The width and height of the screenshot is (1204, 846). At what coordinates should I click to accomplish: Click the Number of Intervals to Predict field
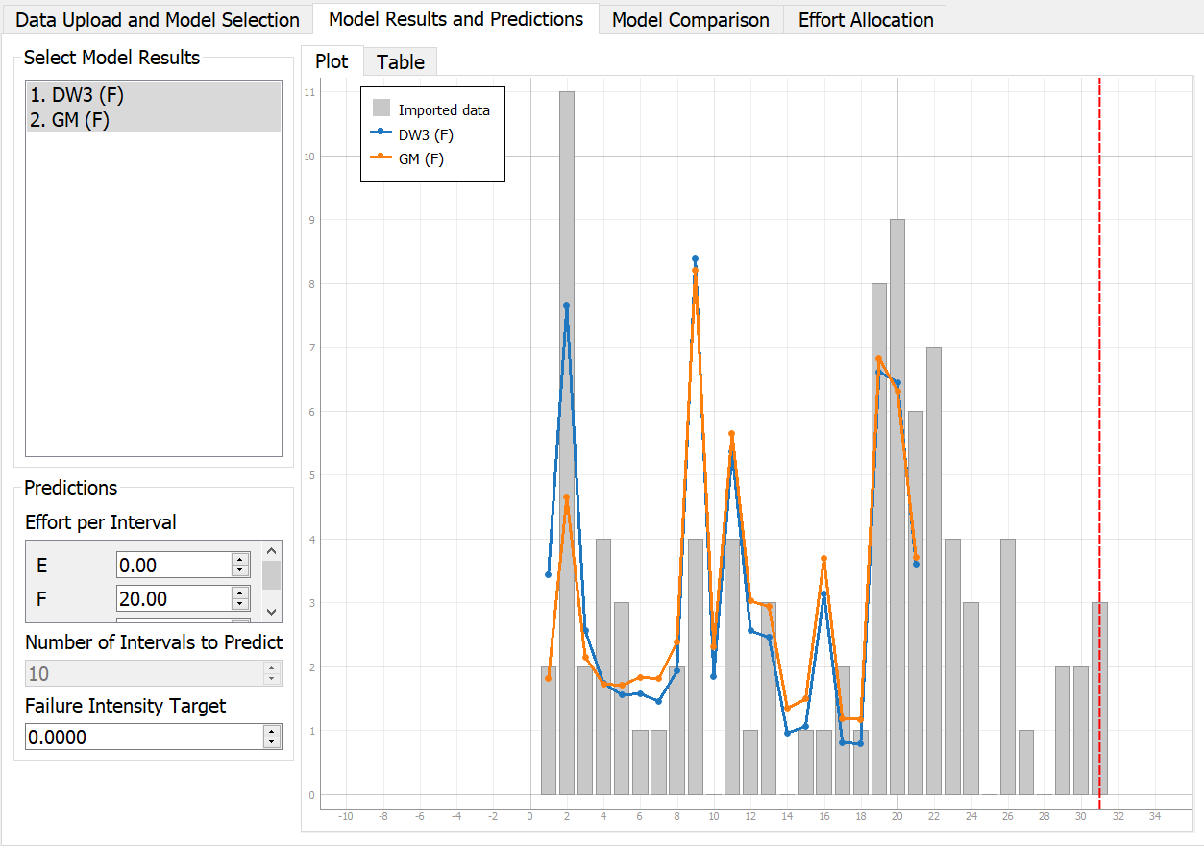coord(144,673)
